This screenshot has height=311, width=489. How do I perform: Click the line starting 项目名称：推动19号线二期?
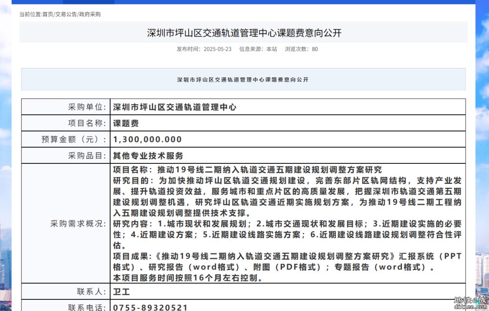pyautogui.click(x=247, y=170)
